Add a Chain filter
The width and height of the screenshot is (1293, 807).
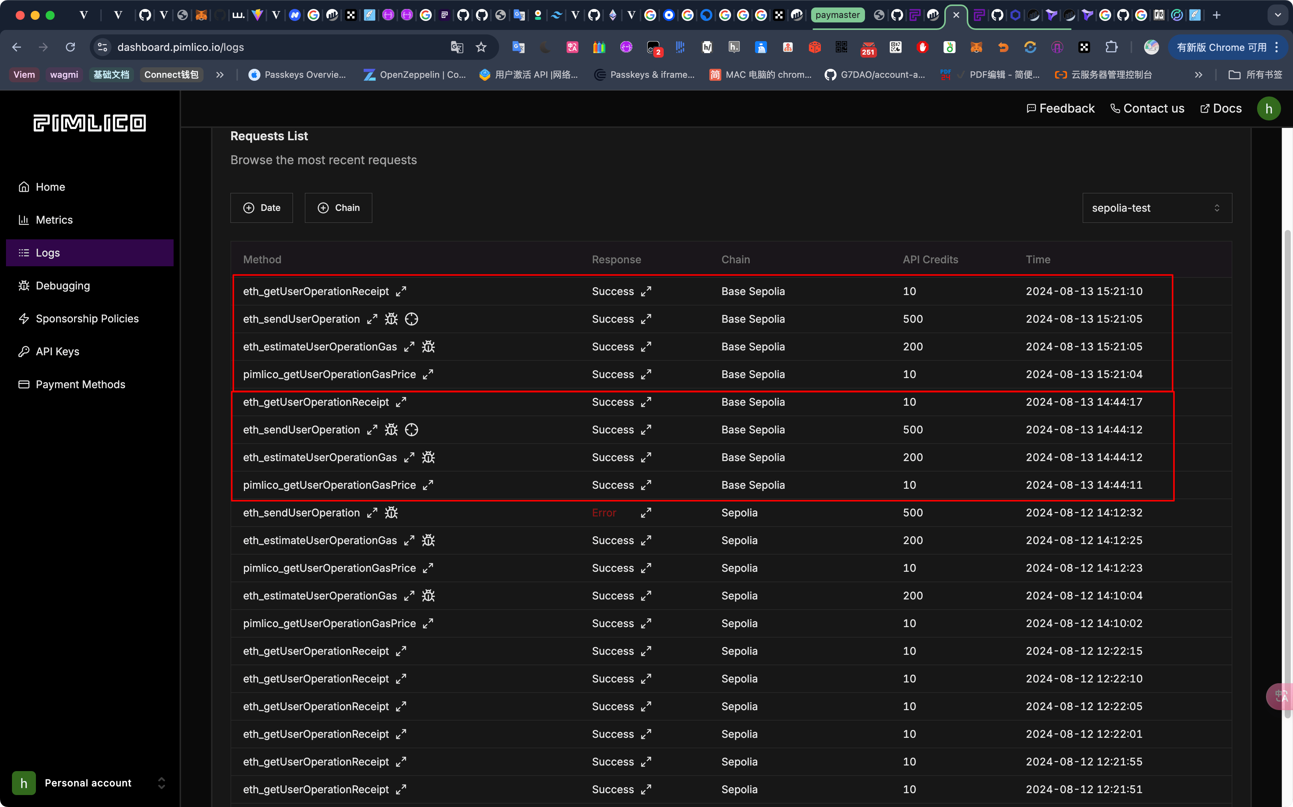point(339,208)
